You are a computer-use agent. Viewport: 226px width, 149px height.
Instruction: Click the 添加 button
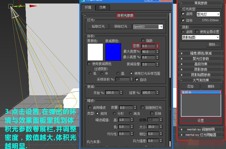(x=190, y=86)
